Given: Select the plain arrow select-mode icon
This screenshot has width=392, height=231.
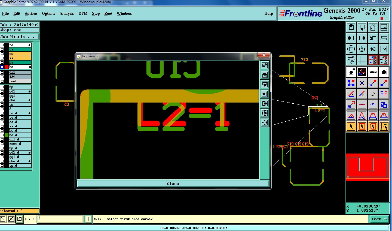Looking at the screenshot, I should 351,127.
